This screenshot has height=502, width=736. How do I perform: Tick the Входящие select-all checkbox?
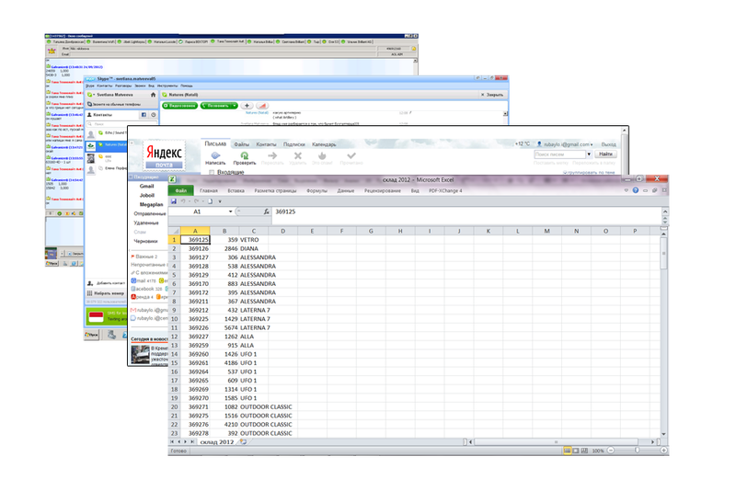[212, 172]
